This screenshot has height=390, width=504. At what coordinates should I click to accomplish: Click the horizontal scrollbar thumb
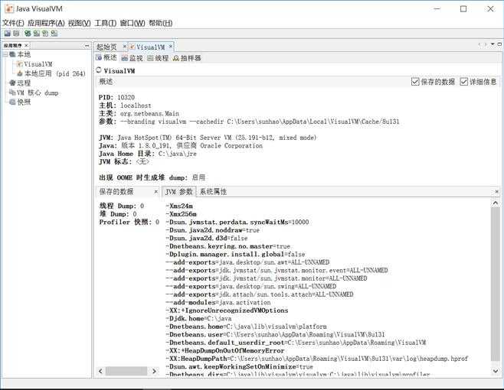[126, 371]
